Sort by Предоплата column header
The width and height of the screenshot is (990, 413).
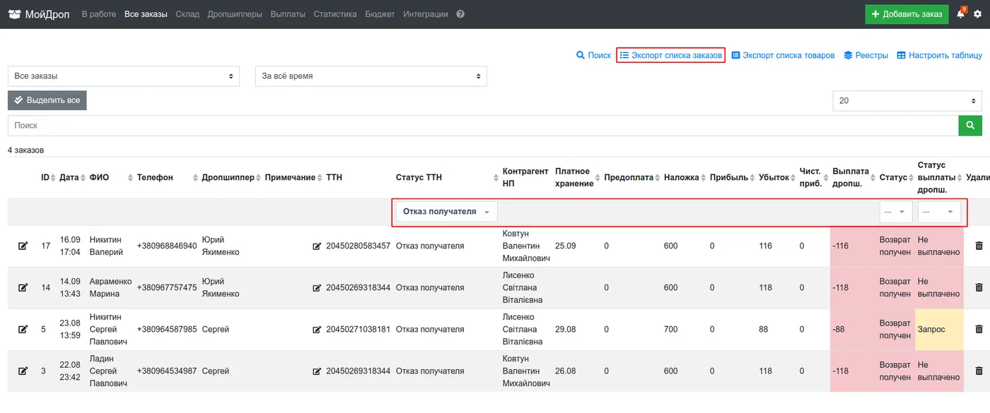(x=629, y=178)
